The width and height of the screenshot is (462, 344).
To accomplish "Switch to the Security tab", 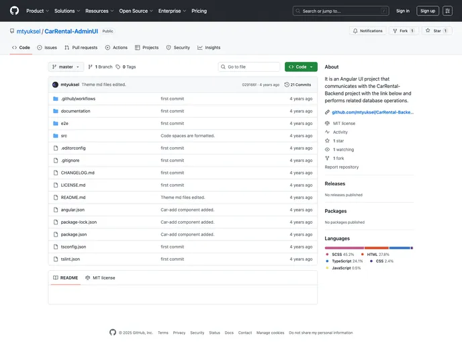I will [178, 48].
